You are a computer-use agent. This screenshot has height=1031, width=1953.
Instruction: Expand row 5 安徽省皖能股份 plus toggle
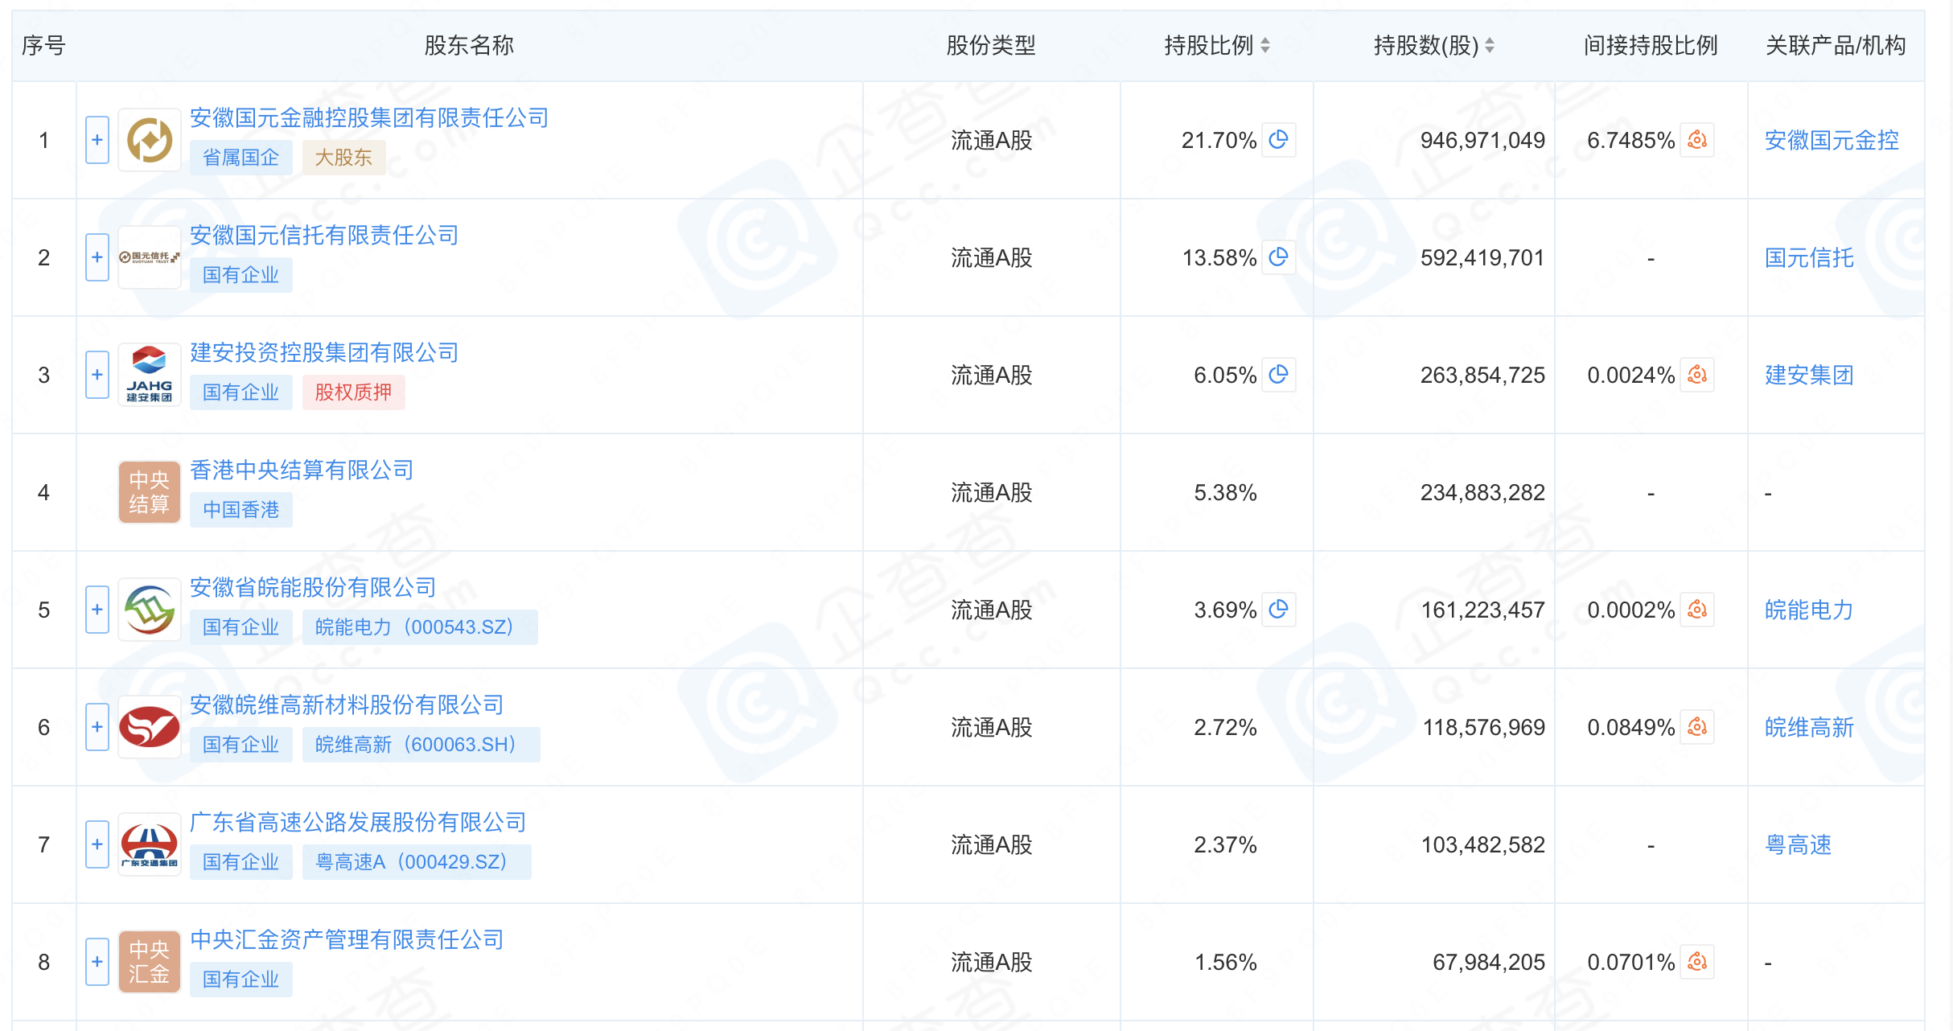pos(97,610)
